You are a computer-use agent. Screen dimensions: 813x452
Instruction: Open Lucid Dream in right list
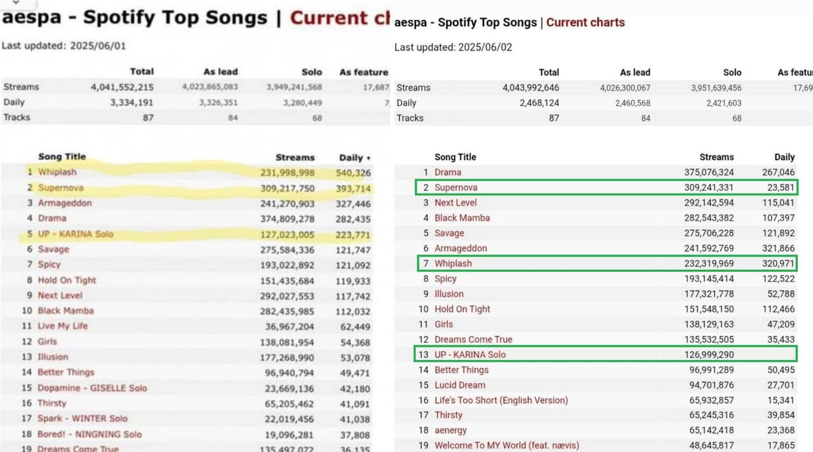click(x=460, y=385)
